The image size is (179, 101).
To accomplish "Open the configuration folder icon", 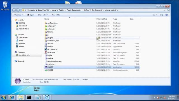I will [46, 23].
